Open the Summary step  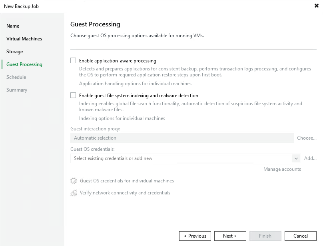tap(17, 90)
